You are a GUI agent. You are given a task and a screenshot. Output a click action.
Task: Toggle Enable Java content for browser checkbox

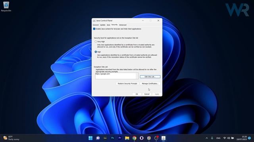pyautogui.click(x=94, y=29)
